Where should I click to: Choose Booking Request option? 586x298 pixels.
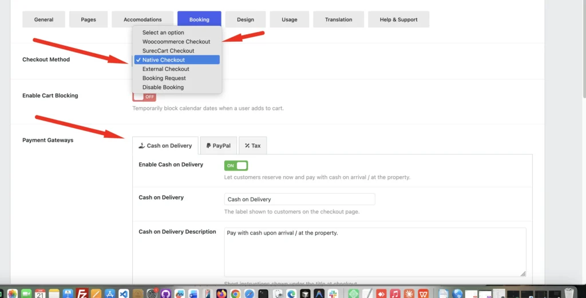(177, 78)
